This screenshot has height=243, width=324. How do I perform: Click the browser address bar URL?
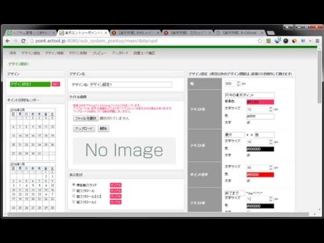click(97, 41)
